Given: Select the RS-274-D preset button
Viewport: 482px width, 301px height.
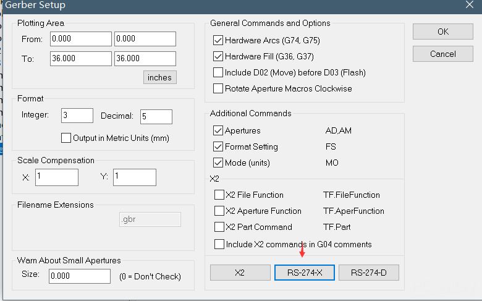Looking at the screenshot, I should 369,273.
